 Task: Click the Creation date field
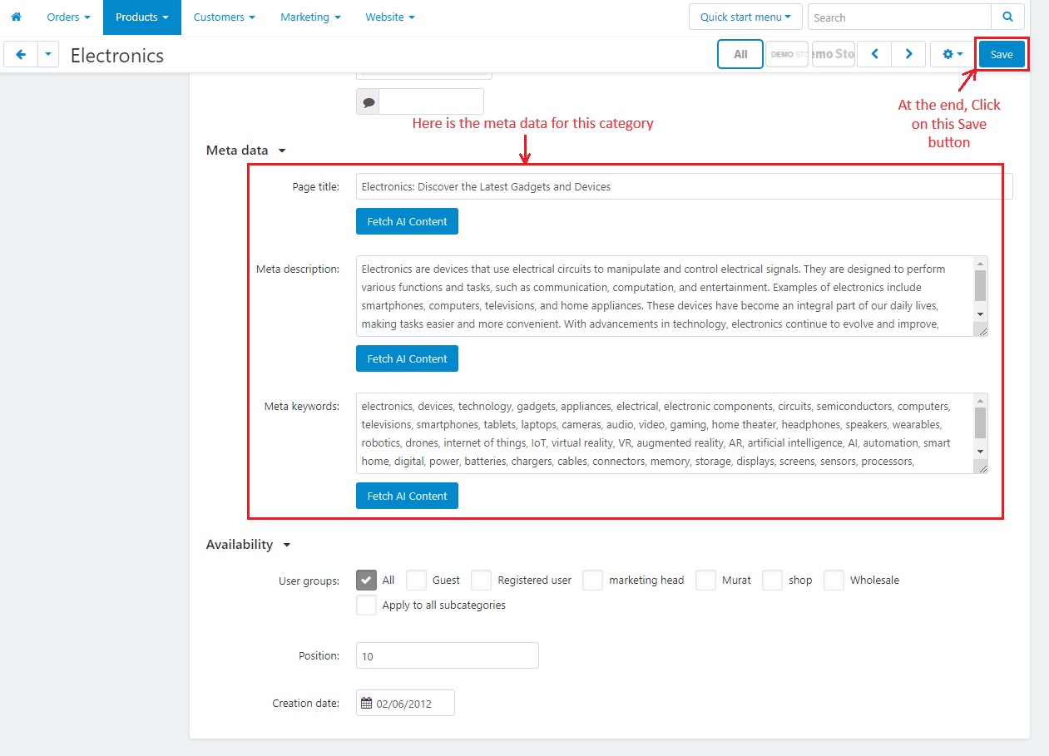[405, 703]
